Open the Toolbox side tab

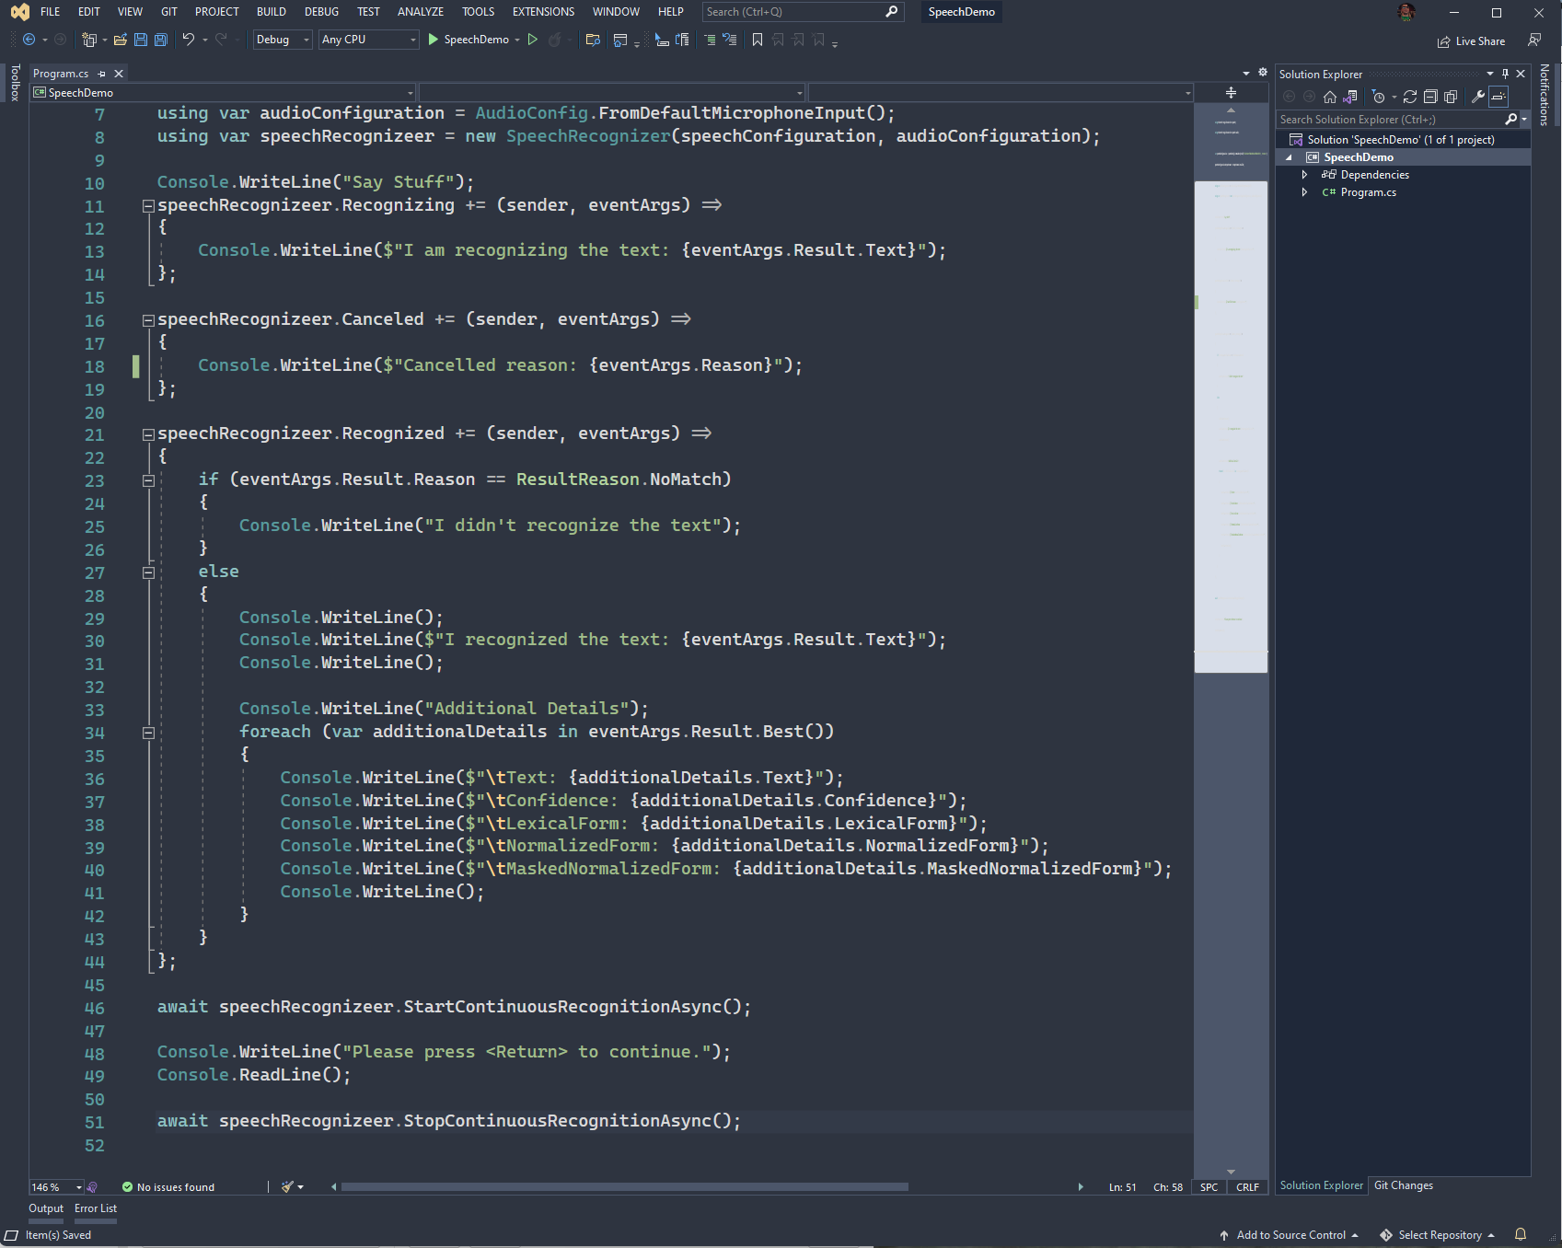pos(15,82)
